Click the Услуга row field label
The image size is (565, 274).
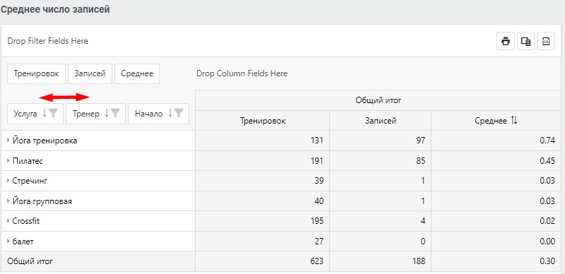coord(25,114)
